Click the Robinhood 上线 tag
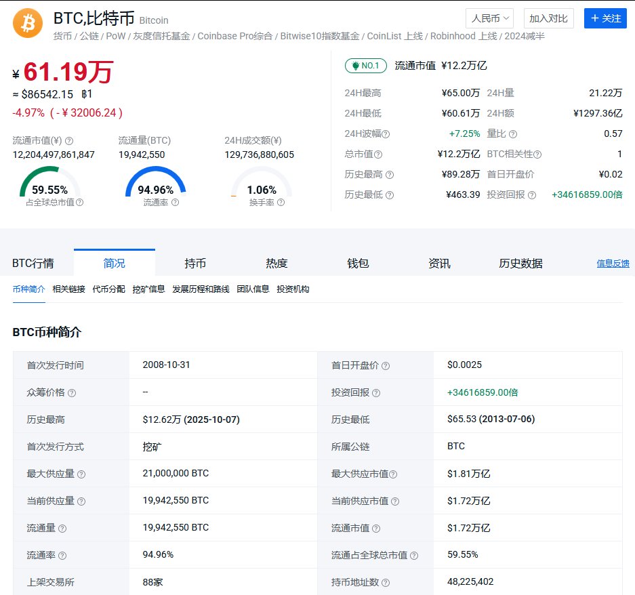This screenshot has height=595, width=635. [x=464, y=36]
